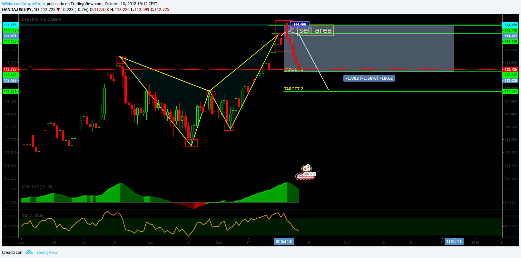Click the Sep label on time axis
Screen dimensions: 521x258
tap(219, 243)
